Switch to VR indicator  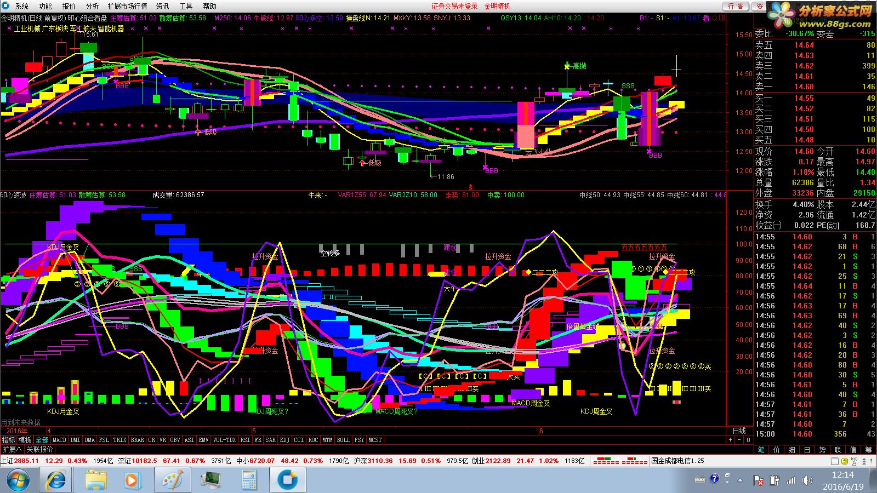163,440
